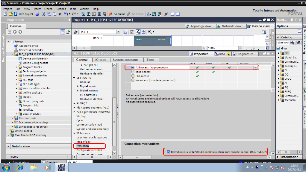Click the Save project button
The width and height of the screenshot is (306, 172).
point(24,14)
